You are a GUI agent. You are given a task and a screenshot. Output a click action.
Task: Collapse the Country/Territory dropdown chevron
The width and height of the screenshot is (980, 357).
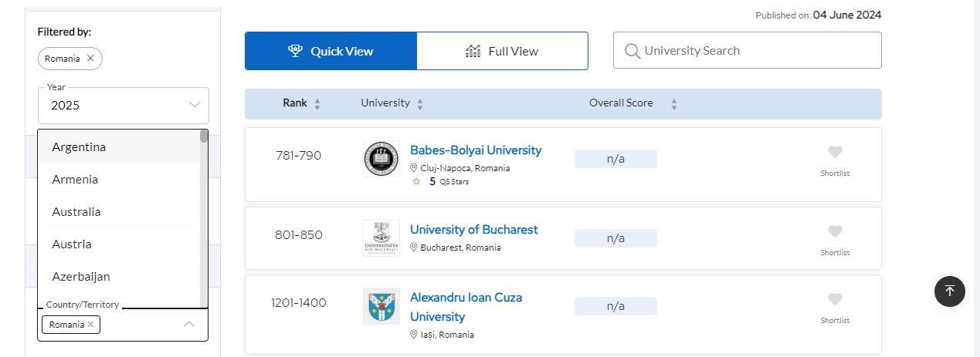189,325
